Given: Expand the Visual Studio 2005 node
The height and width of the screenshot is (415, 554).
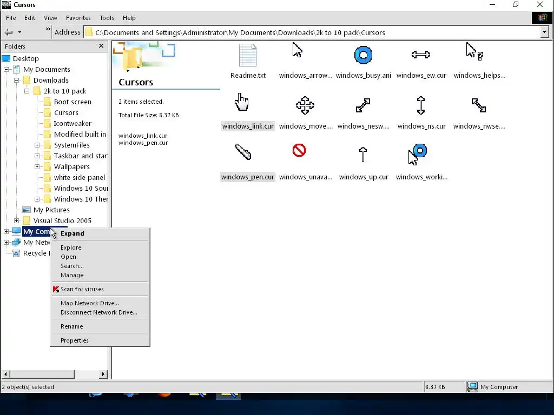Looking at the screenshot, I should point(16,220).
